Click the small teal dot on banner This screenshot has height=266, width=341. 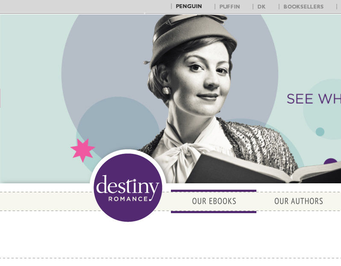point(320,132)
